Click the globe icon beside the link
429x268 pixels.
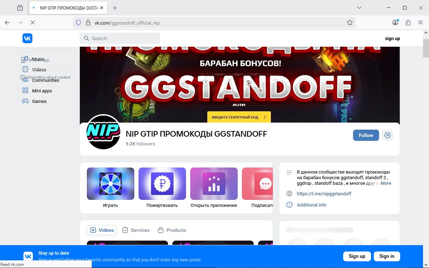pos(289,194)
